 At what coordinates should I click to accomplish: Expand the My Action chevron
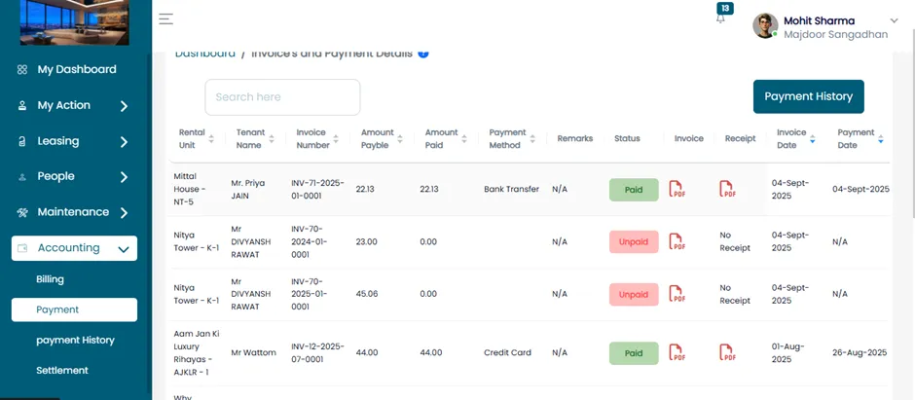(124, 106)
